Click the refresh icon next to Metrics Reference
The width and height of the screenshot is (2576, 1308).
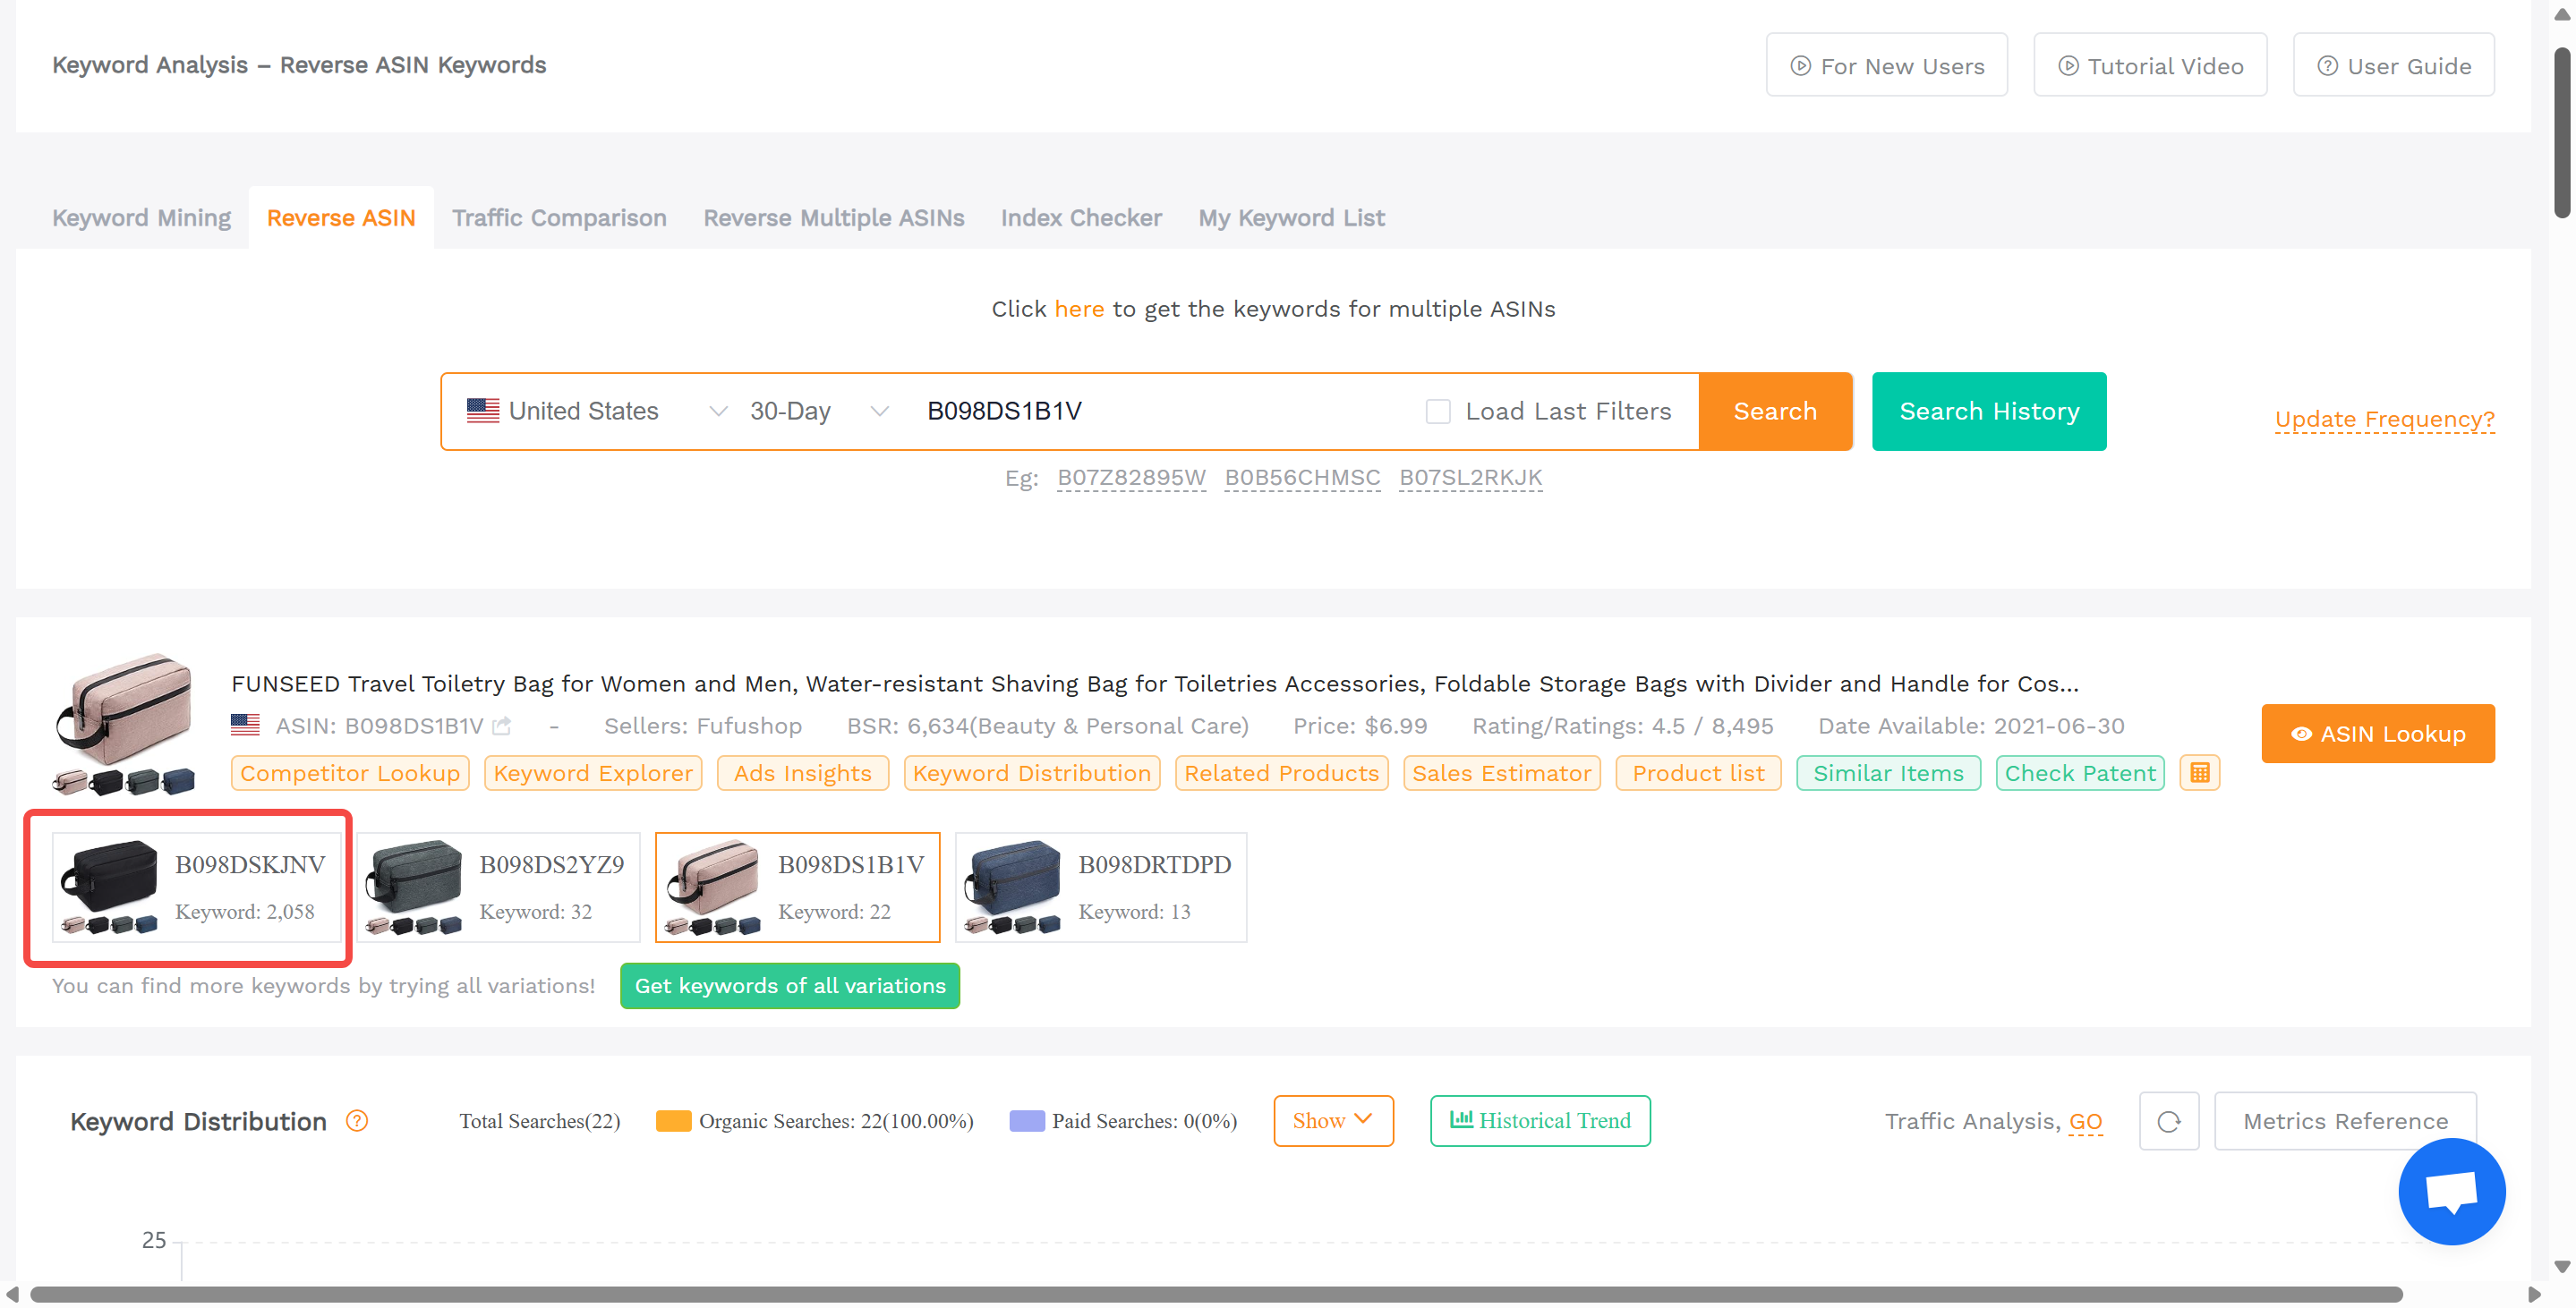(x=2168, y=1120)
